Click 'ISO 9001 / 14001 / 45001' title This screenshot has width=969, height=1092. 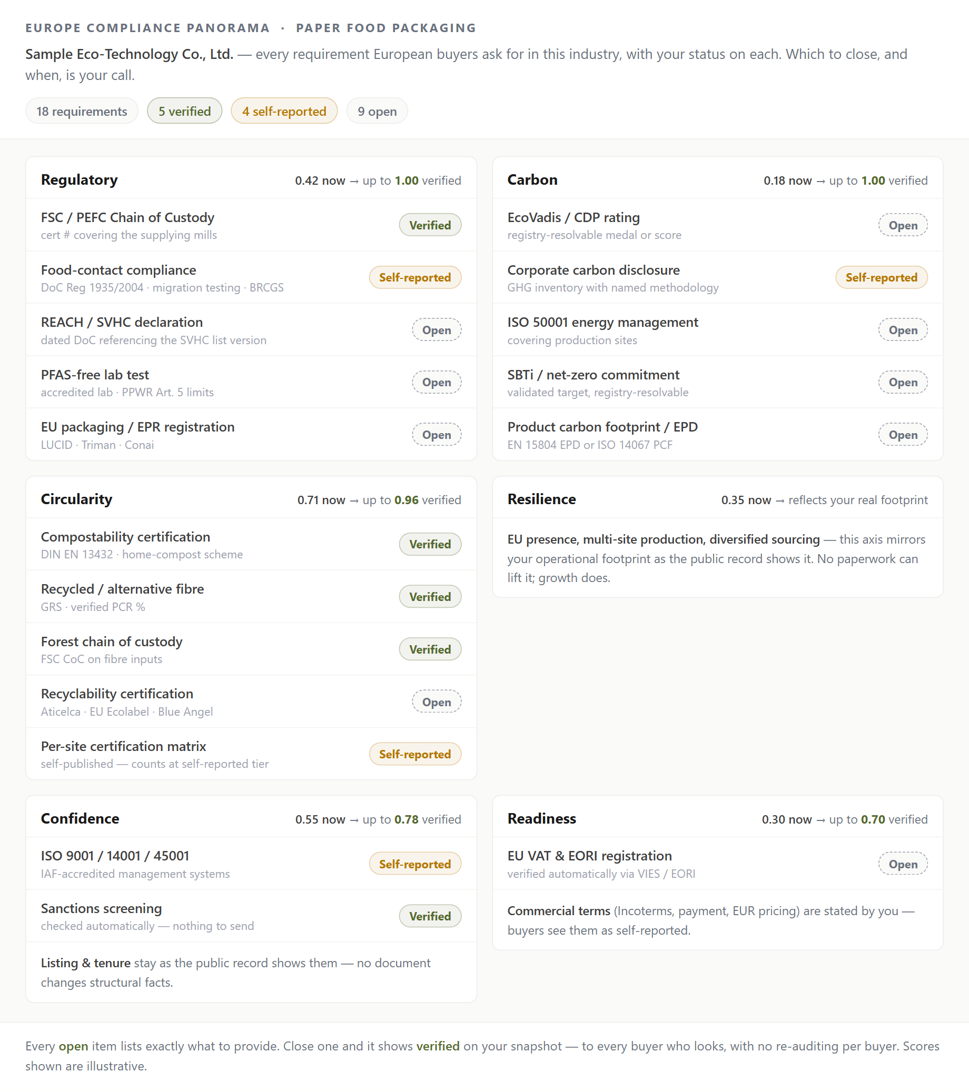[x=115, y=855]
